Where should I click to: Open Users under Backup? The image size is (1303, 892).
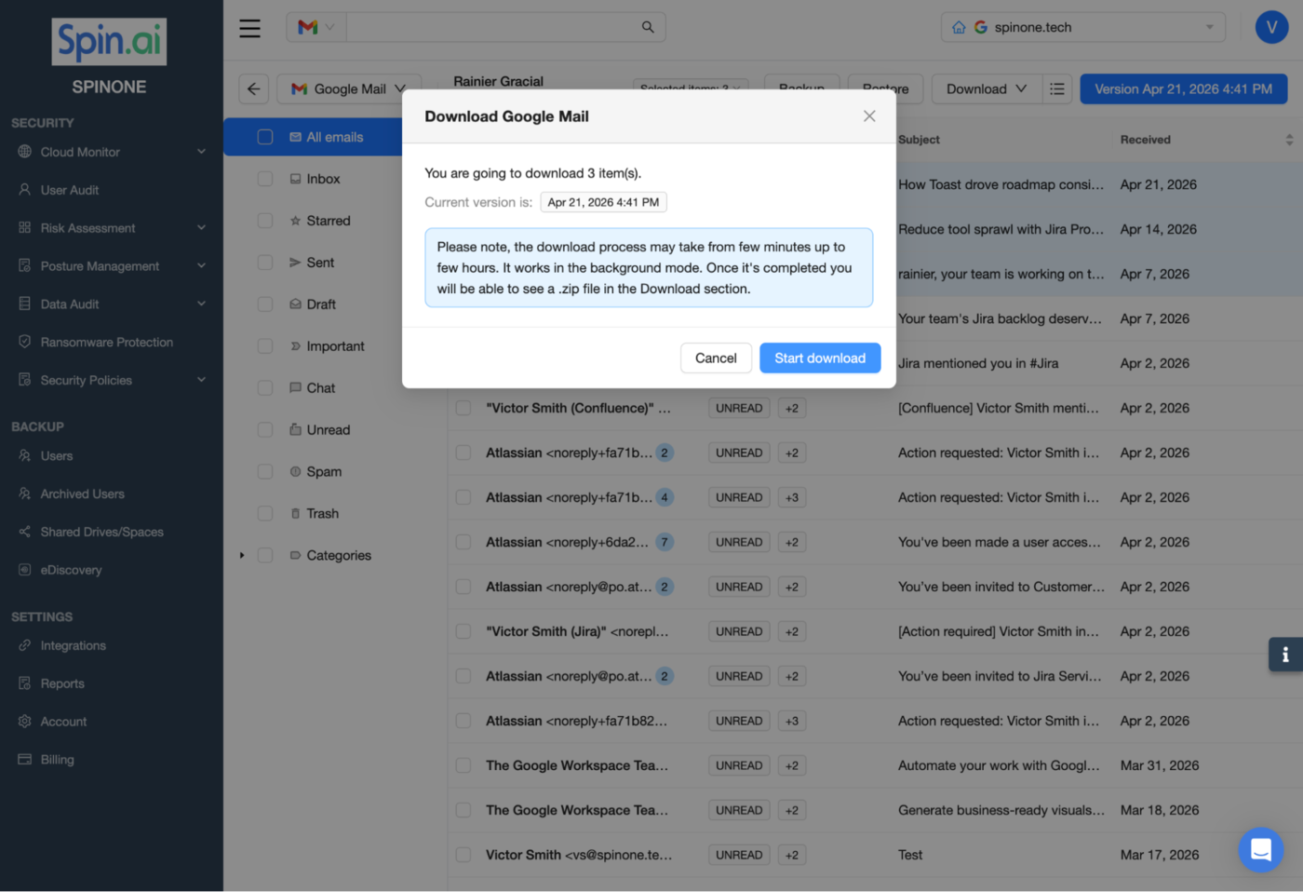click(x=56, y=456)
